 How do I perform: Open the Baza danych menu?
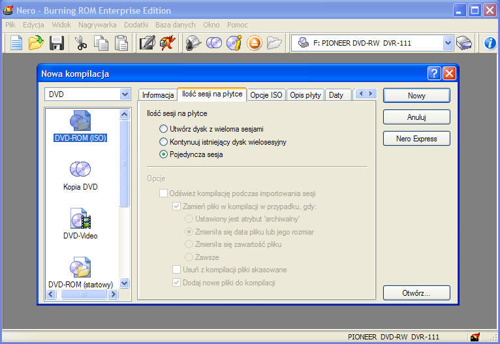176,25
